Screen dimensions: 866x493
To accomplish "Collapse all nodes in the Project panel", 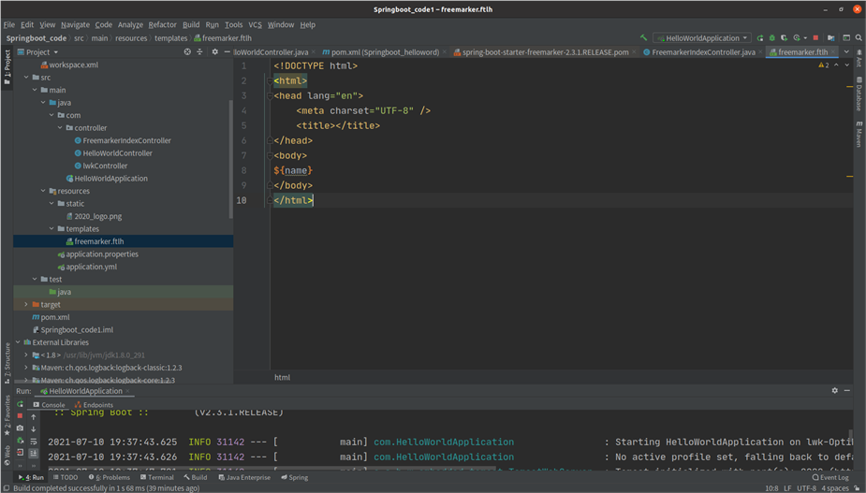I will [200, 51].
